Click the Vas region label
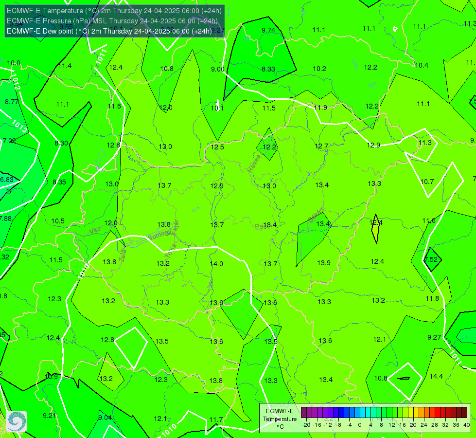Viewport: 476px width, 438px height. [x=95, y=231]
